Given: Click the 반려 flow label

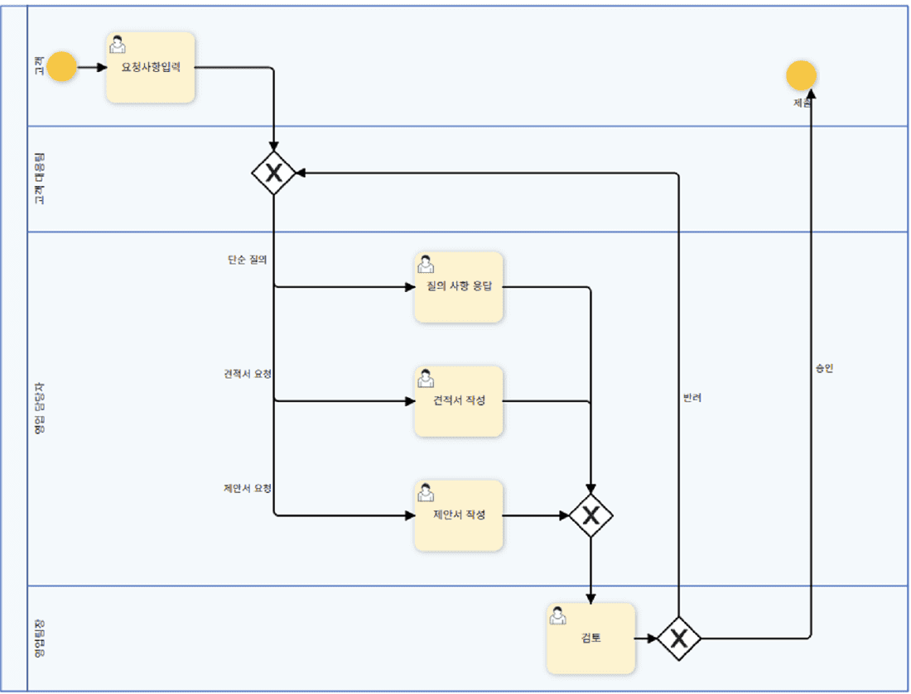Looking at the screenshot, I should pyautogui.click(x=692, y=398).
